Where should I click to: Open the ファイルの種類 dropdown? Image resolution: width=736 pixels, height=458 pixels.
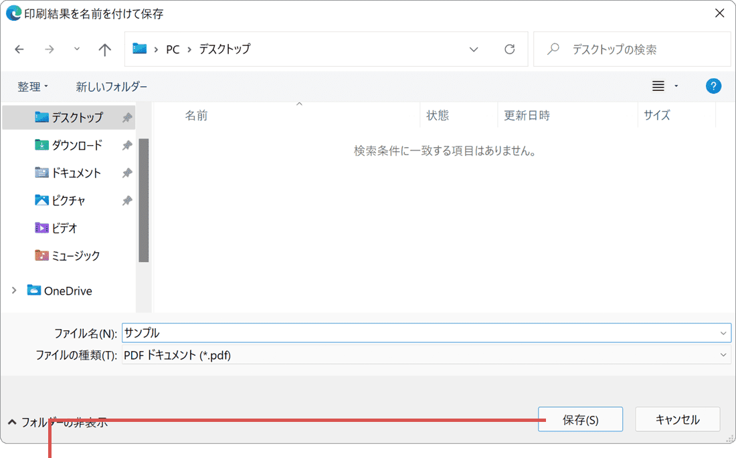pyautogui.click(x=723, y=354)
